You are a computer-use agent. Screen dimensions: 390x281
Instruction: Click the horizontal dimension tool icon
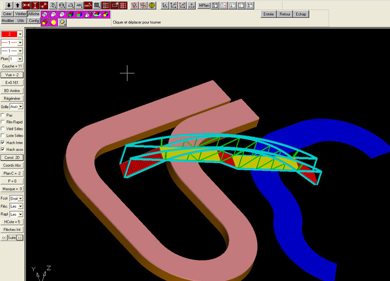pyautogui.click(x=26, y=5)
